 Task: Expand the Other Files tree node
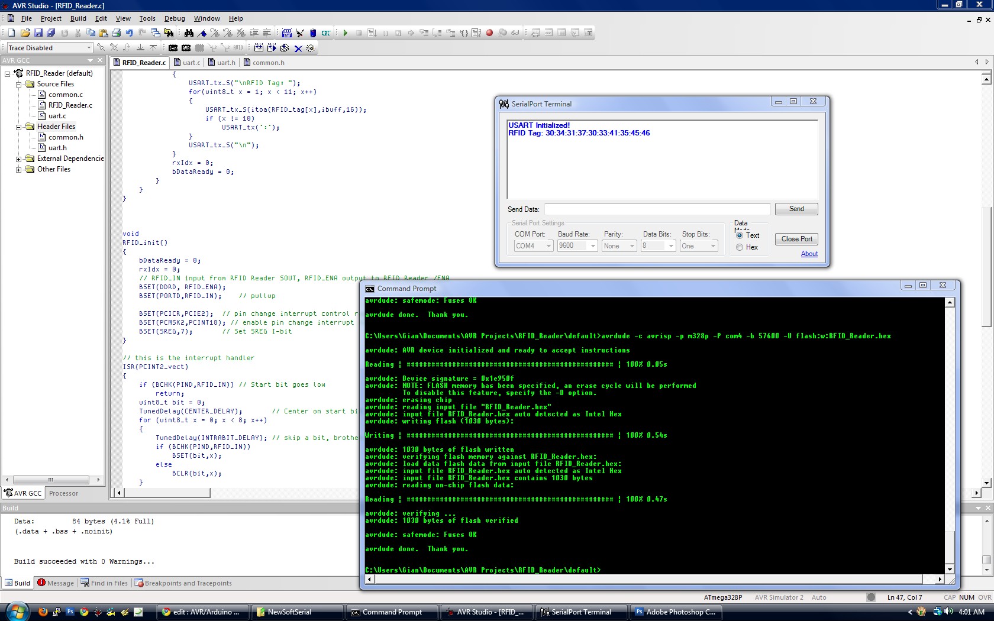click(18, 170)
